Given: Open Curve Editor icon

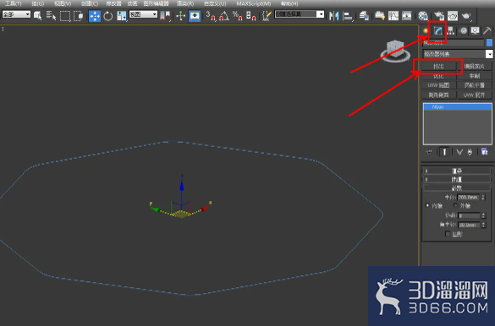Looking at the screenshot, I should tap(393, 15).
